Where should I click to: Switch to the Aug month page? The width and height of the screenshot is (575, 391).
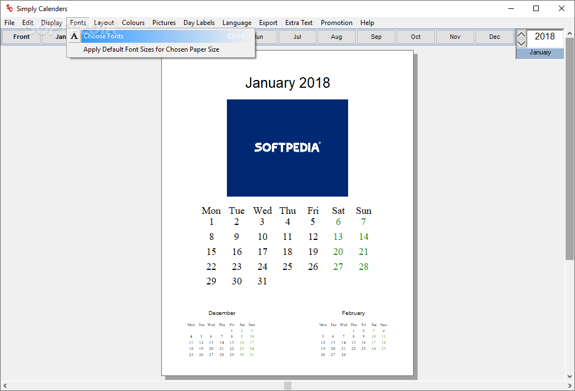pos(336,37)
